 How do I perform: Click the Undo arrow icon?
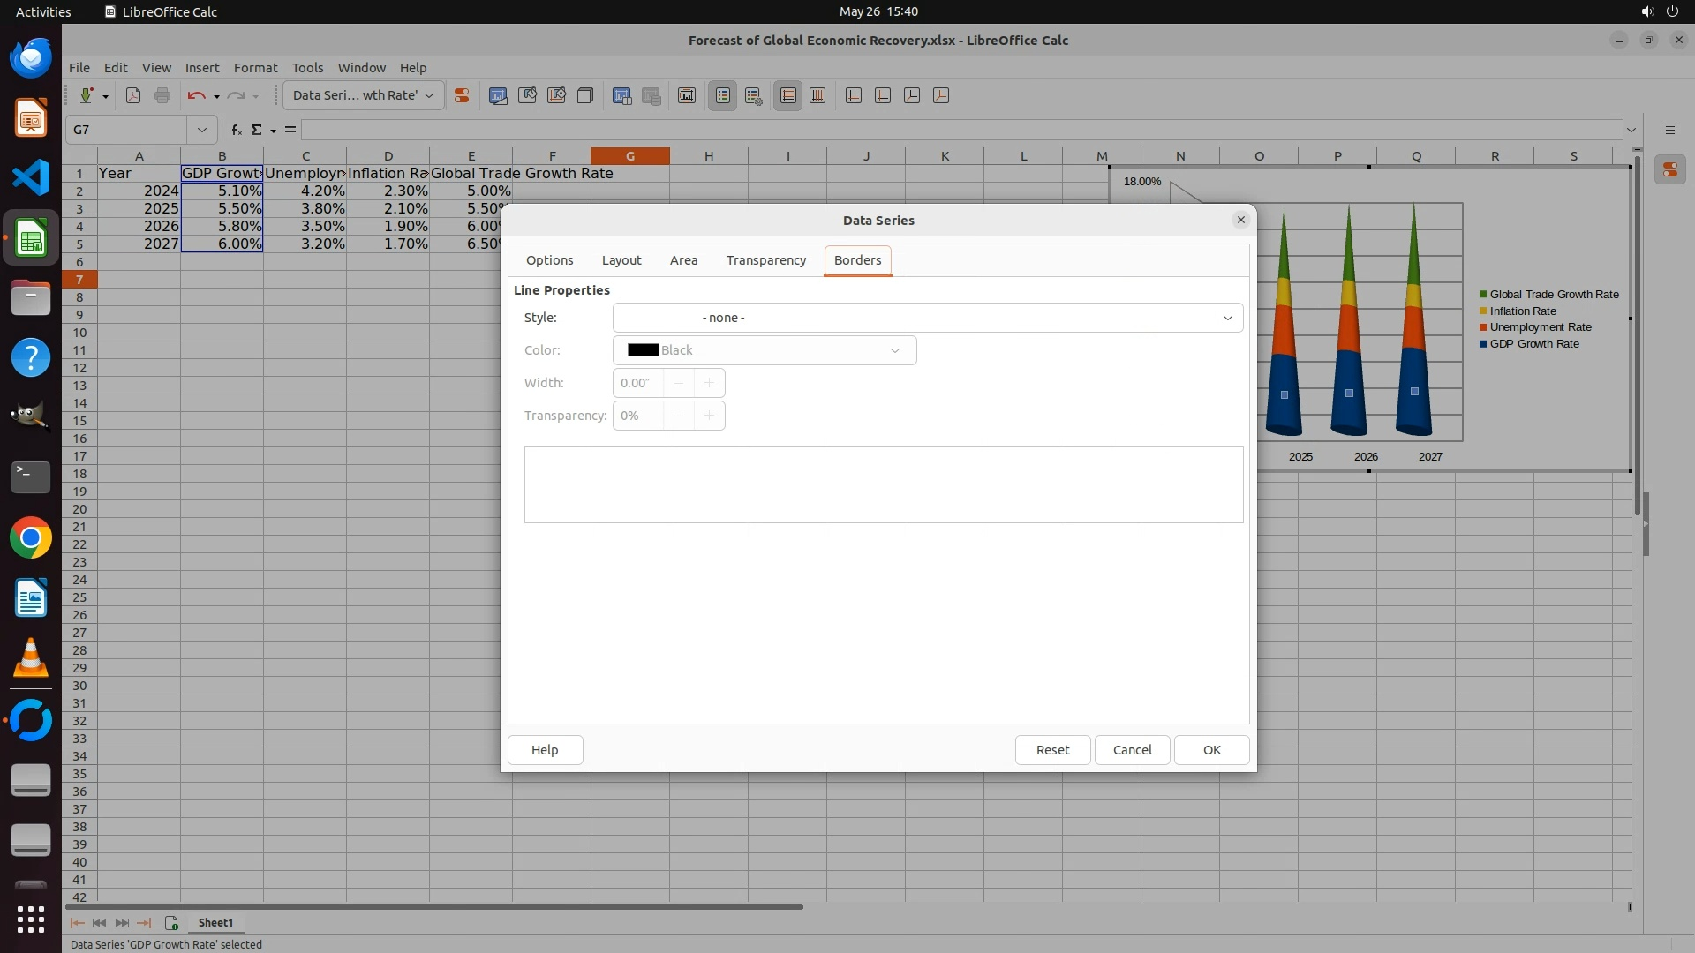[196, 95]
